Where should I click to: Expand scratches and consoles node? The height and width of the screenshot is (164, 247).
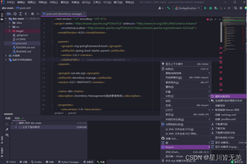click(x=6, y=60)
